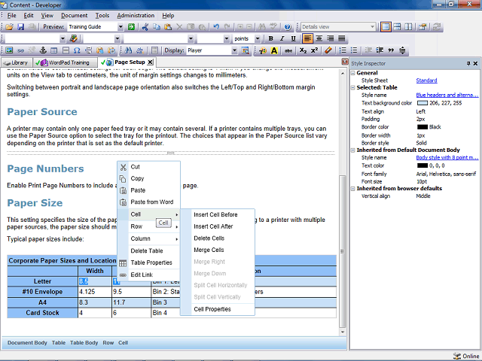The image size is (482, 361).
Task: Toggle align right button
Action: click(331, 38)
